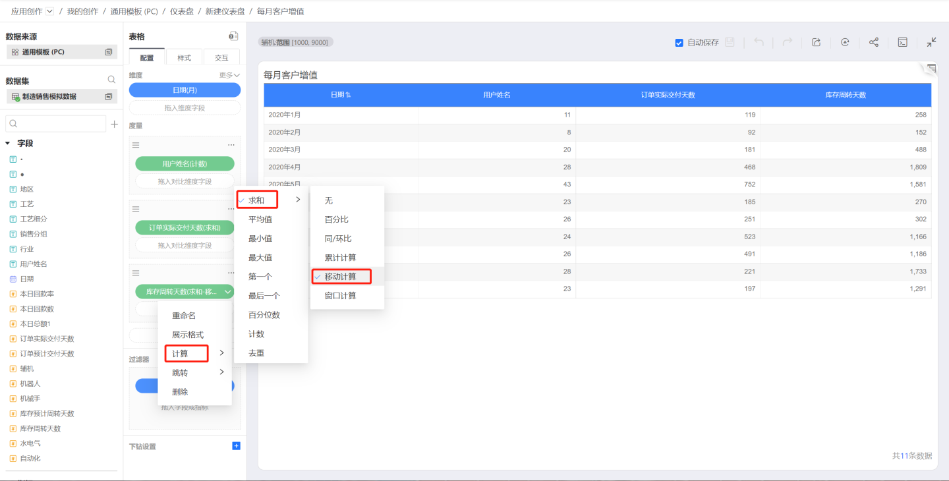
Task: Switch to the 样式 tab
Action: pos(184,58)
